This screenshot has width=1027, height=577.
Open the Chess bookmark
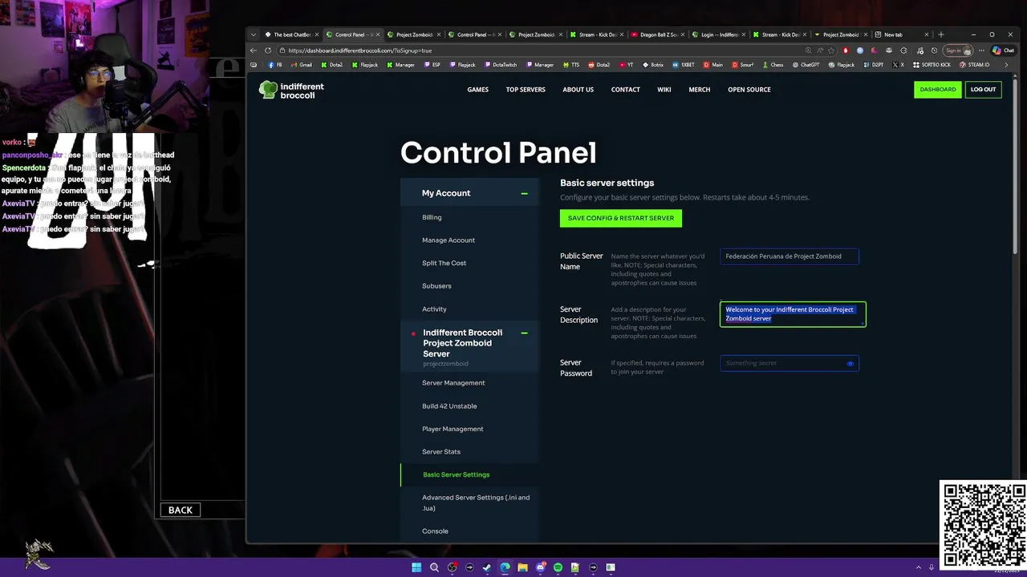tap(773, 65)
